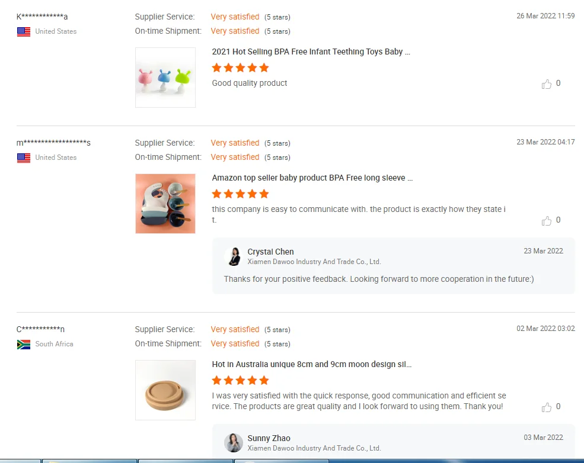The width and height of the screenshot is (584, 463).
Task: Click Xiamen Dawoo company under Crystal Chen
Action: [x=314, y=262]
